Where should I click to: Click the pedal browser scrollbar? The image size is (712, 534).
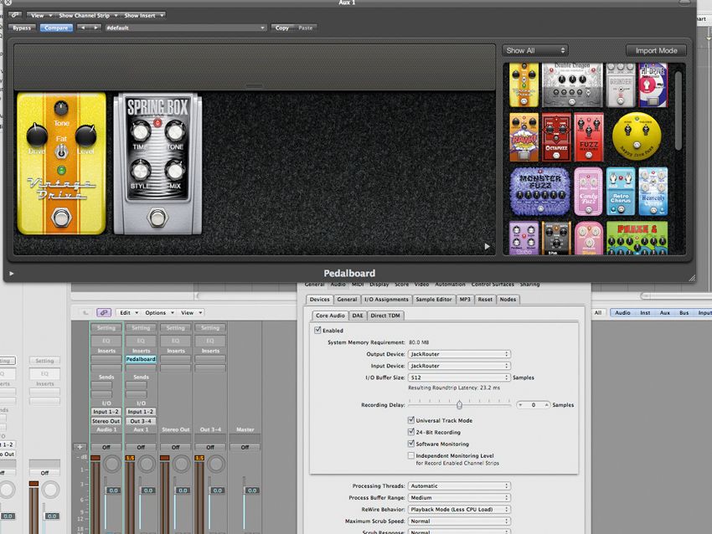click(x=678, y=111)
